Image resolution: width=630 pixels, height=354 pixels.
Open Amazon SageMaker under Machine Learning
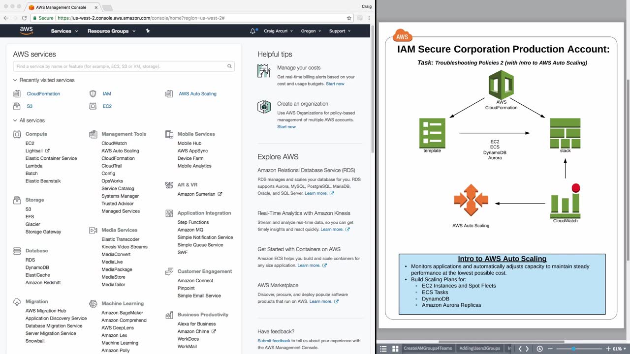(x=123, y=313)
